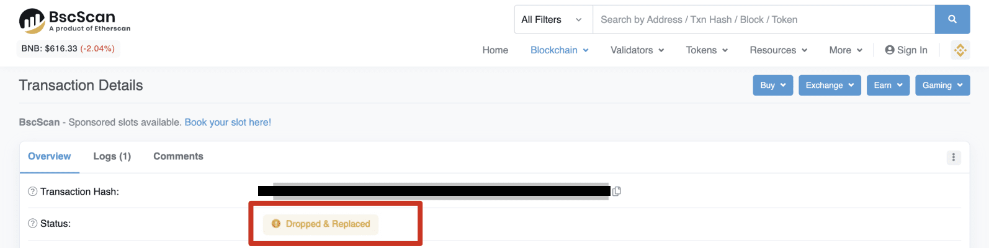Click the Sign In user icon
Screen dimensions: 989x248
coord(890,50)
